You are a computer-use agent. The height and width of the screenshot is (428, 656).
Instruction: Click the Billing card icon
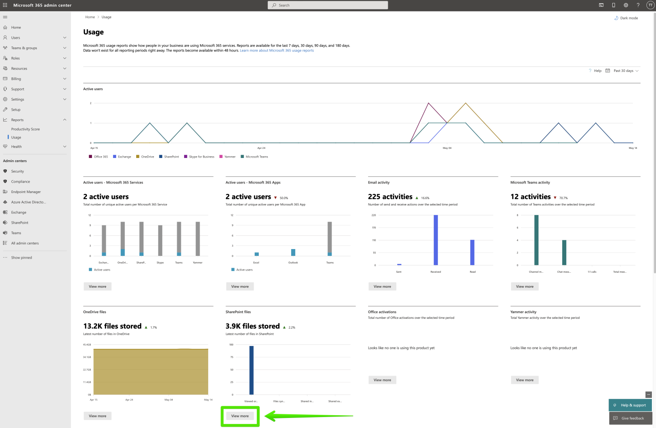(x=5, y=79)
